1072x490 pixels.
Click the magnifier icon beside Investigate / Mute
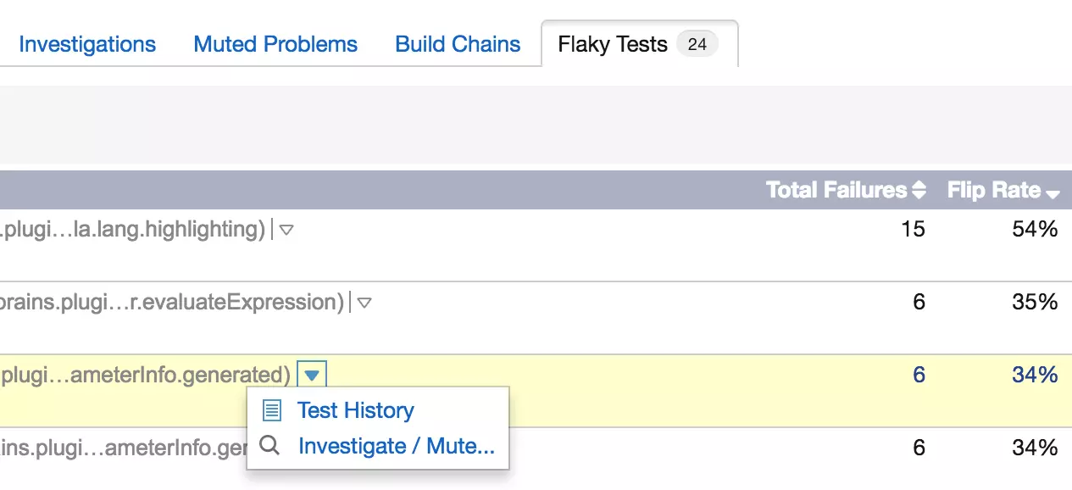click(270, 446)
